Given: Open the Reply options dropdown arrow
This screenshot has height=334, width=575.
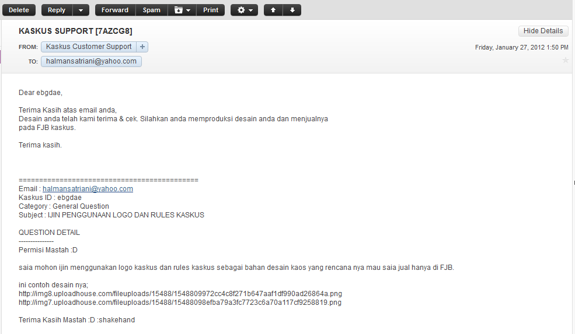Looking at the screenshot, I should (x=81, y=10).
